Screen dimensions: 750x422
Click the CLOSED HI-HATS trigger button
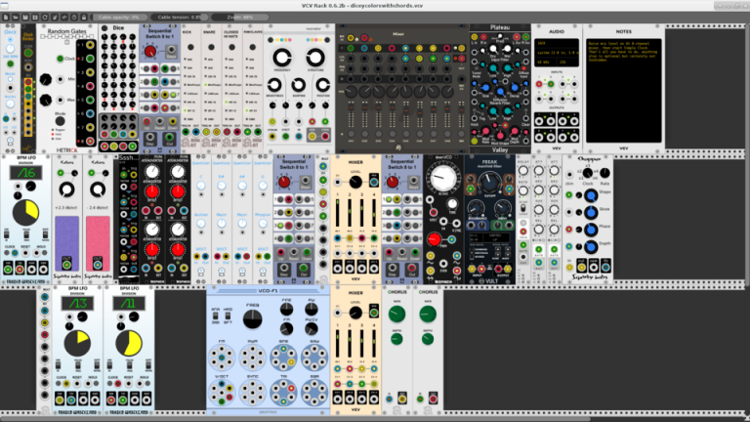pyautogui.click(x=231, y=47)
